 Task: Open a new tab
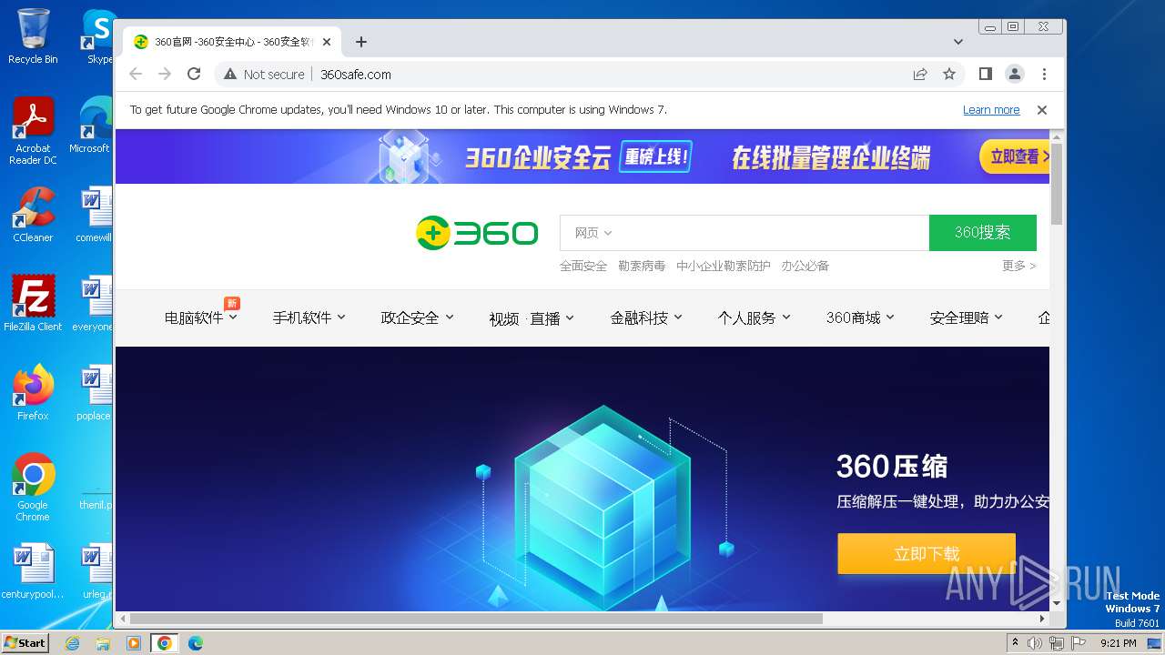361,42
